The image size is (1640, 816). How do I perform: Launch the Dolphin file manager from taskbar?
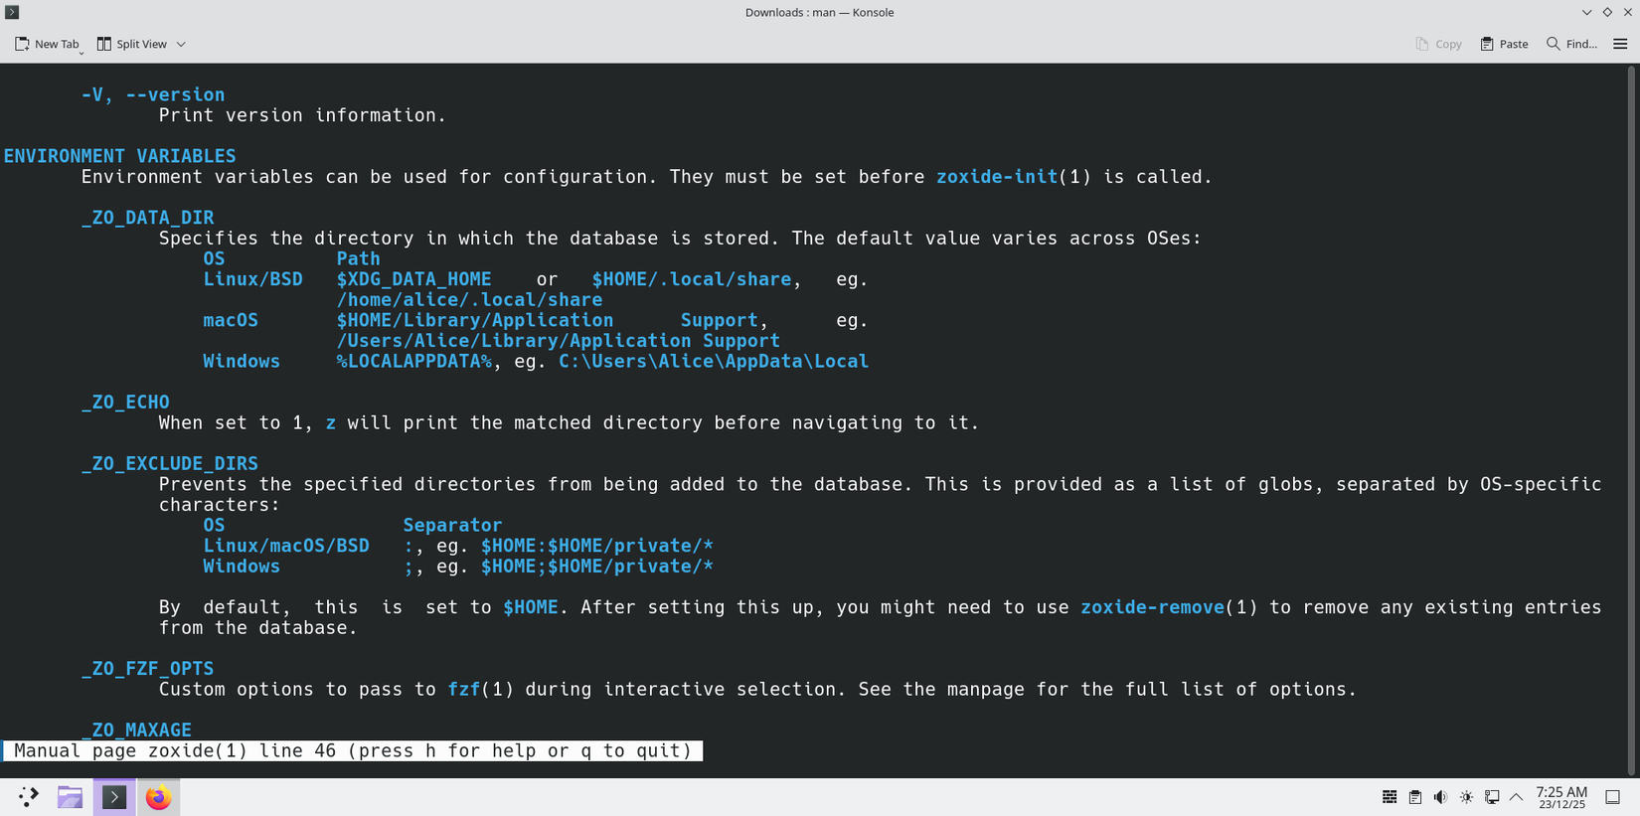pos(70,797)
